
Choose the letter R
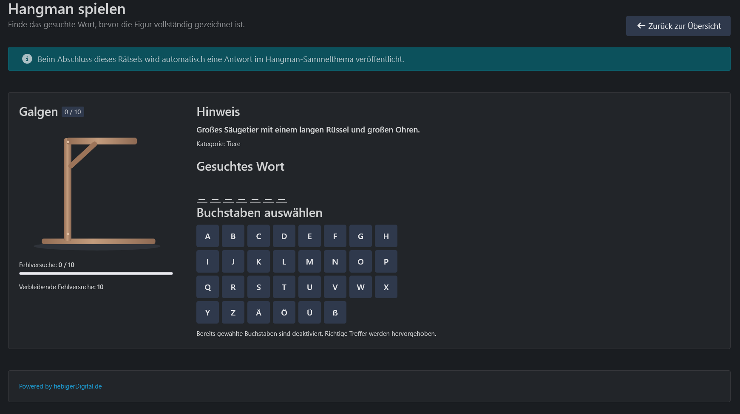233,287
